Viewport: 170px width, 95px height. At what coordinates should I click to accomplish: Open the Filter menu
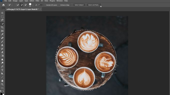click(37, 1)
